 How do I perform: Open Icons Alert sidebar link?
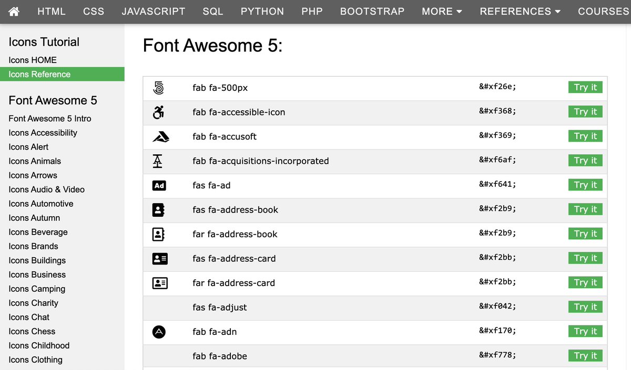coord(28,147)
